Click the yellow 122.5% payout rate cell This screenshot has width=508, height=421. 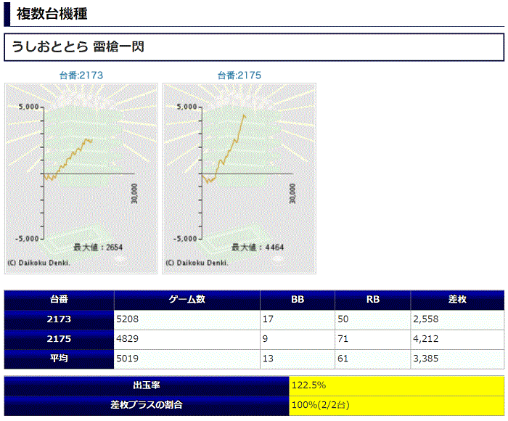[x=396, y=385]
